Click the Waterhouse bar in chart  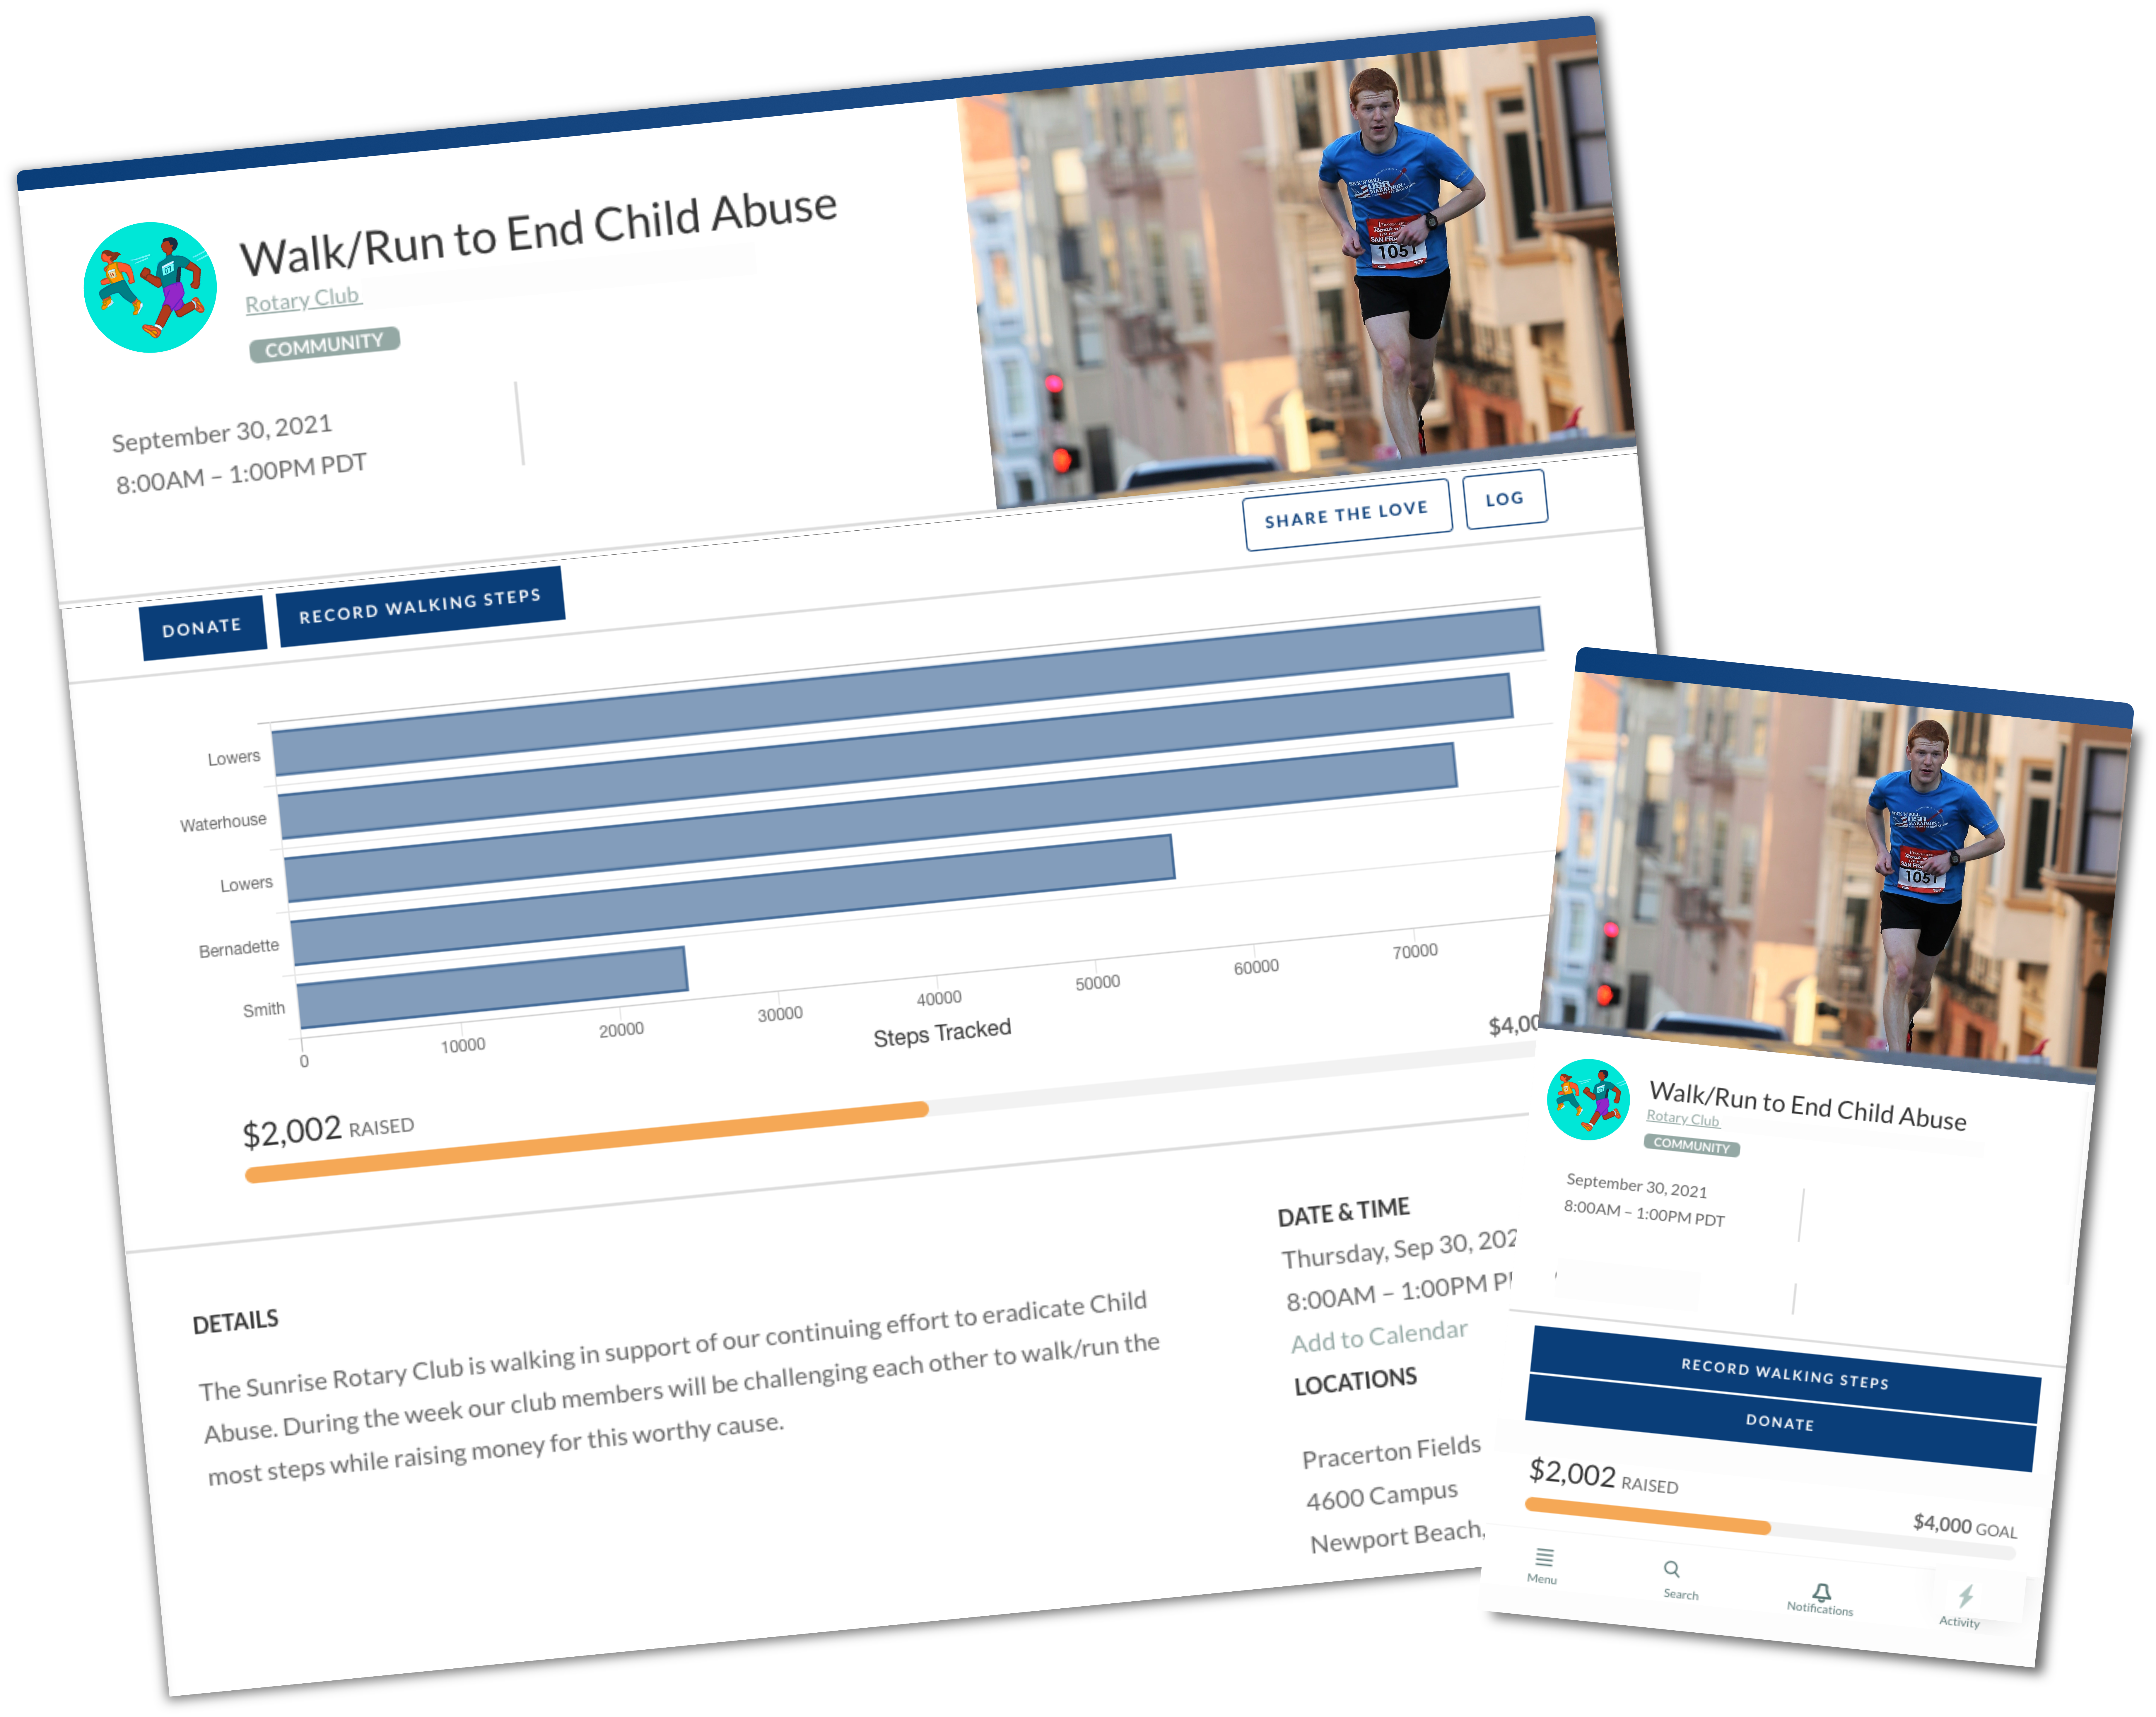pyautogui.click(x=896, y=756)
